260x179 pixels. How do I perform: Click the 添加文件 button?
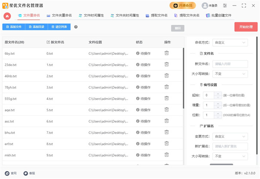(12, 27)
